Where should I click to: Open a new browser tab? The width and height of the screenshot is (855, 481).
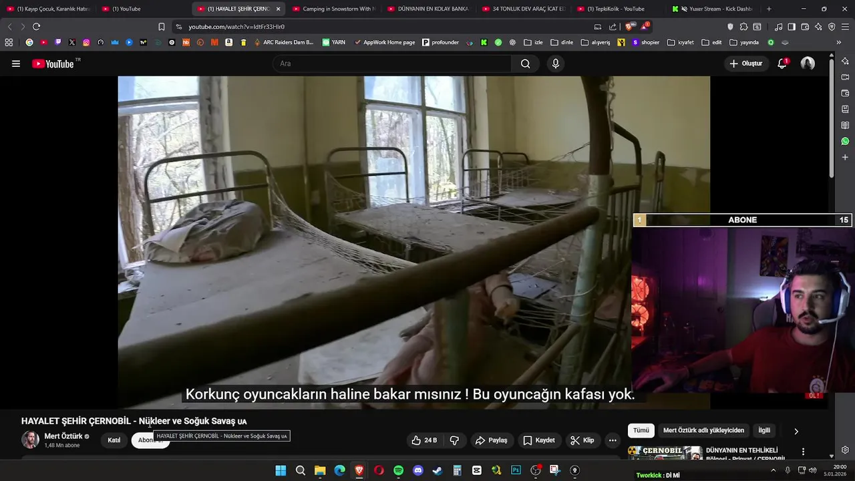pos(769,9)
